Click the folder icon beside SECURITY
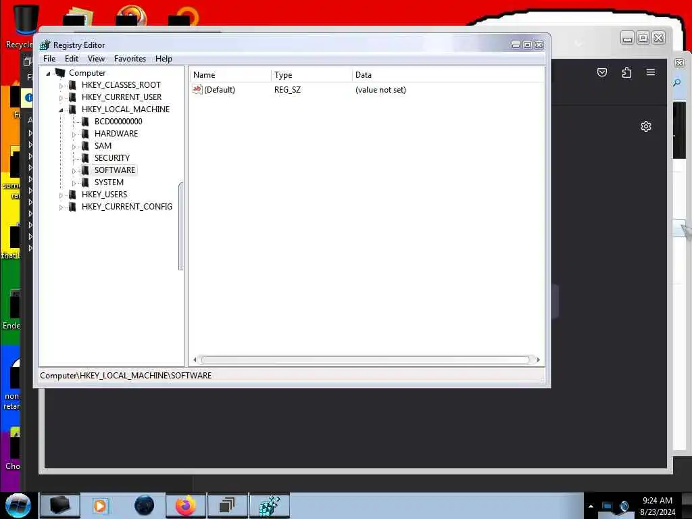This screenshot has width=692, height=519. pyautogui.click(x=85, y=158)
